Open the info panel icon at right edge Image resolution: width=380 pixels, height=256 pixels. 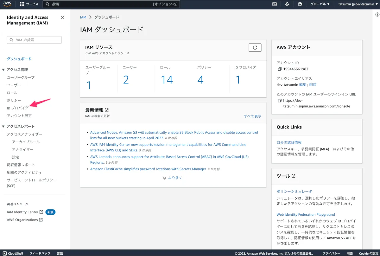[377, 14]
